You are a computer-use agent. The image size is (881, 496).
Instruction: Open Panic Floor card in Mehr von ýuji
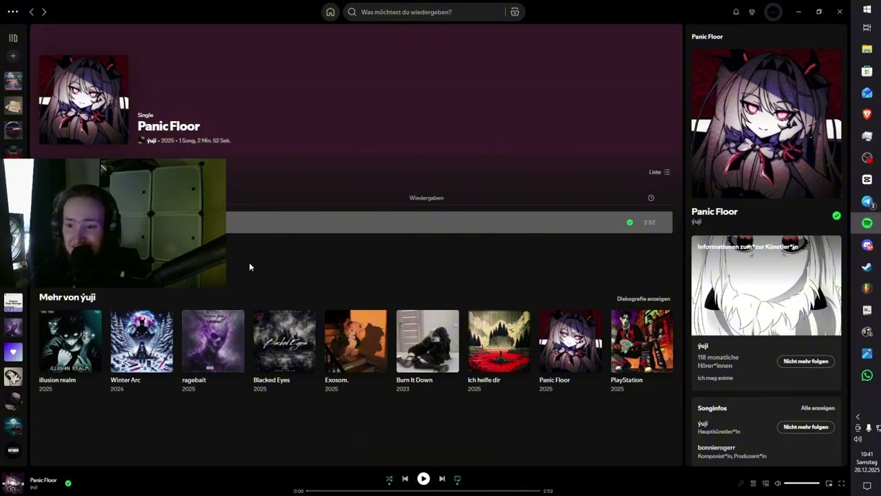pos(571,351)
